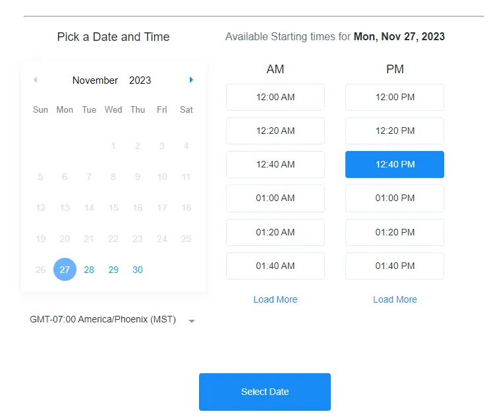Pick the 01:00 AM starting time
491x420 pixels.
(x=275, y=198)
